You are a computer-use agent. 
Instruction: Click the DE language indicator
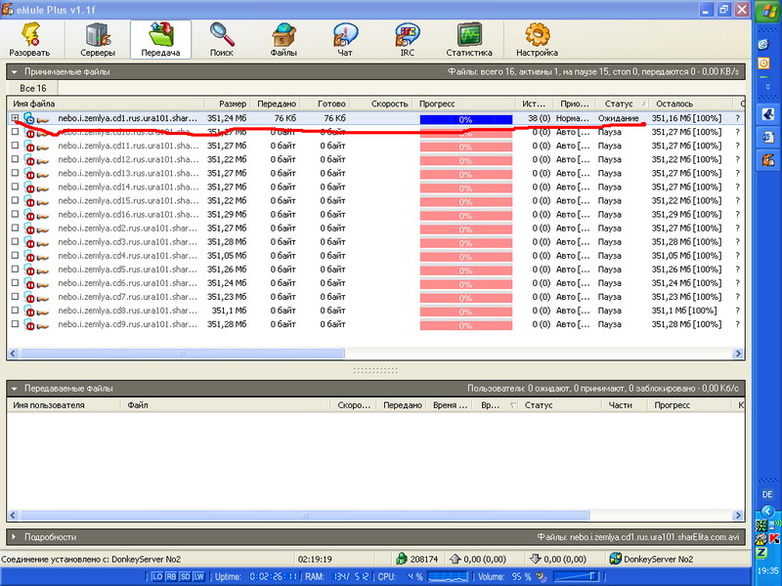click(767, 495)
